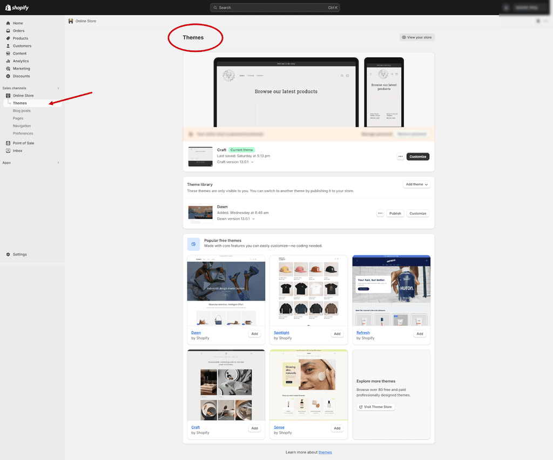Screen dimensions: 553x460
Task: Add the Sense free theme
Action: tap(337, 429)
